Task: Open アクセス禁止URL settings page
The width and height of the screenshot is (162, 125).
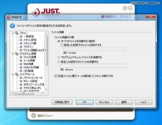Action: (x=32, y=88)
